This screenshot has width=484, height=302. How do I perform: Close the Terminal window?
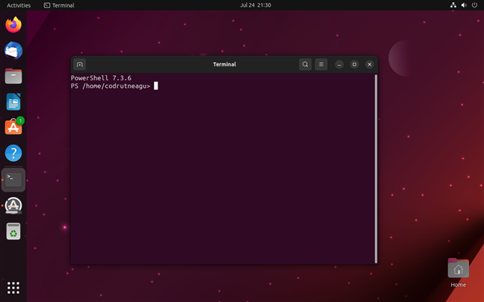(x=369, y=65)
